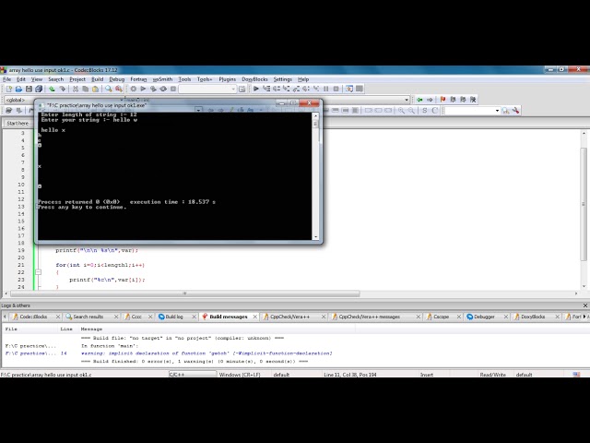Abort the current build
Image resolution: width=590 pixels, height=443 pixels.
173,89
